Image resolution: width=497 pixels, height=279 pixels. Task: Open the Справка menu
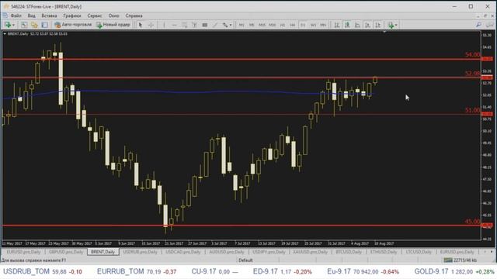tap(134, 15)
